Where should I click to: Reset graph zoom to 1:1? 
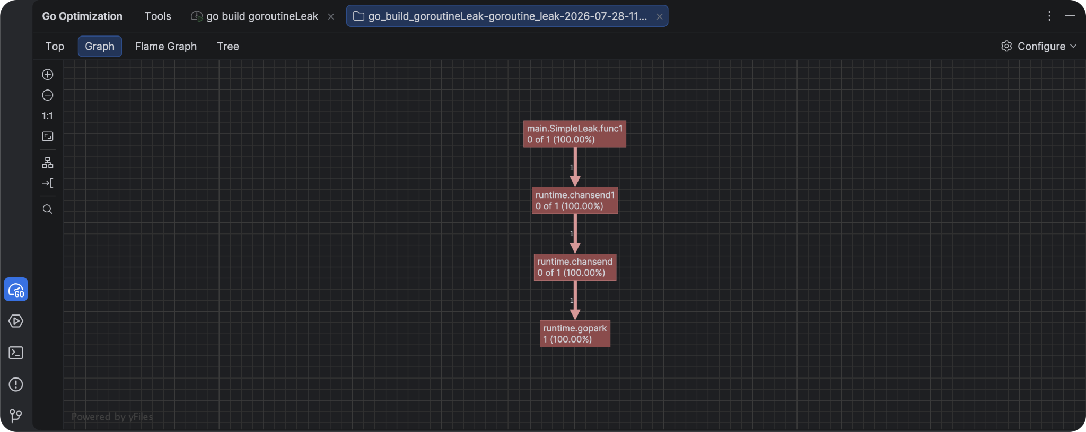pos(48,116)
